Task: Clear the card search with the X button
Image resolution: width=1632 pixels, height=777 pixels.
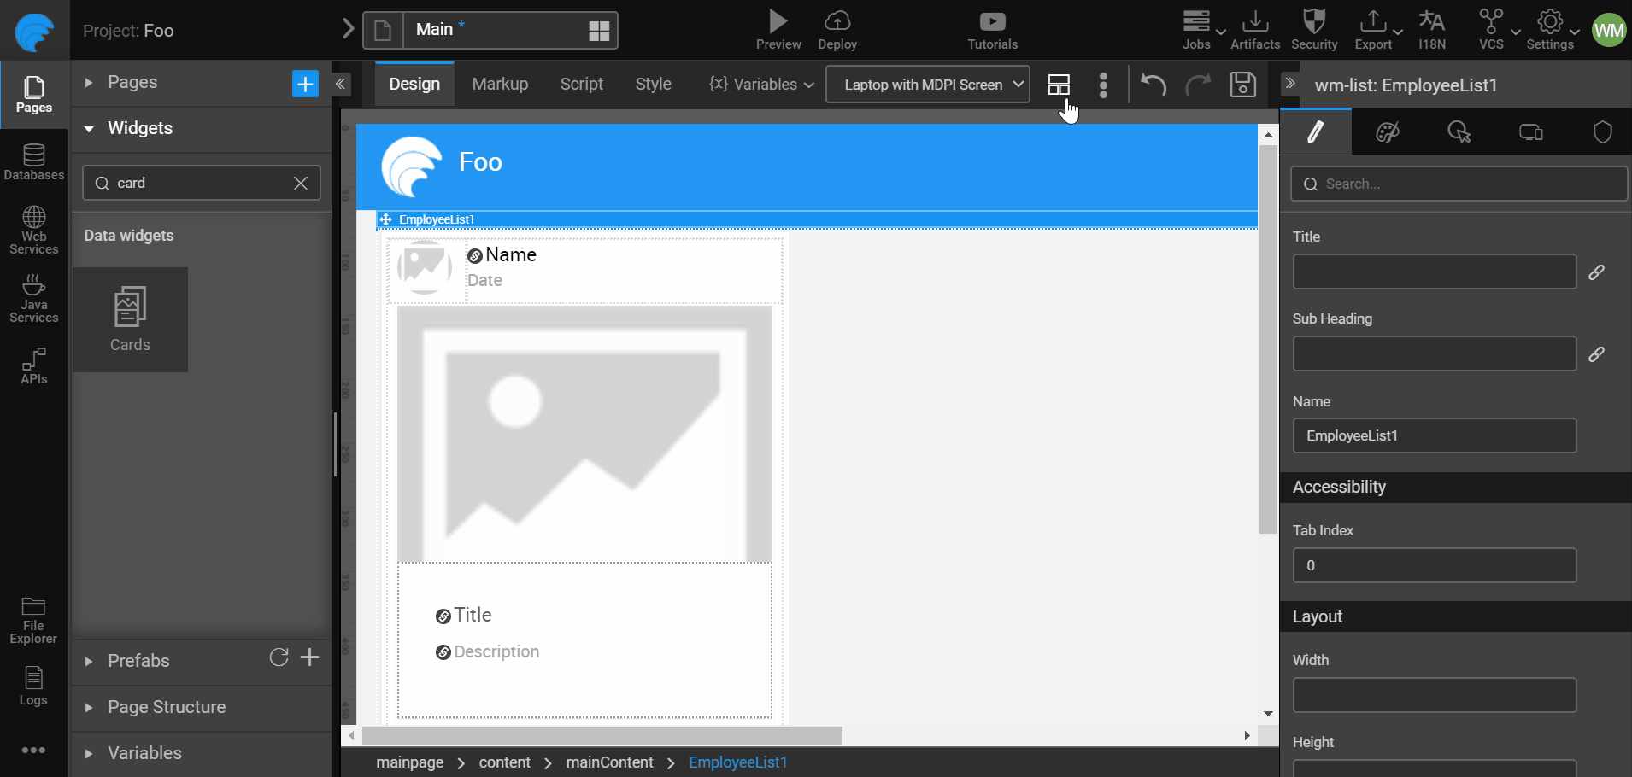Action: pyautogui.click(x=301, y=183)
